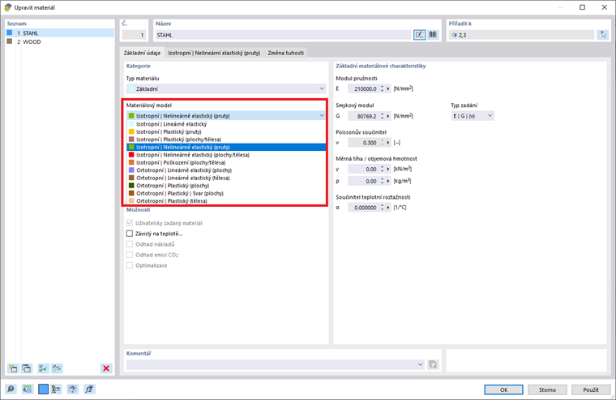The width and height of the screenshot is (616, 400).
Task: Select Izotropní | Plastický (pruty) option
Action: tap(226, 131)
